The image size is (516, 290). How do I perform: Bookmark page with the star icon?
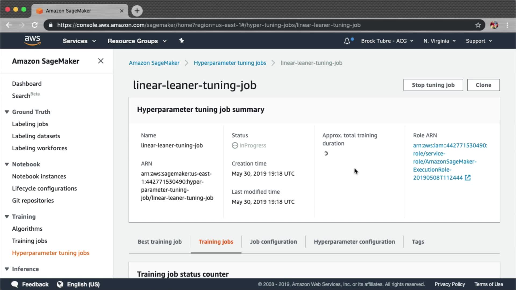click(478, 25)
